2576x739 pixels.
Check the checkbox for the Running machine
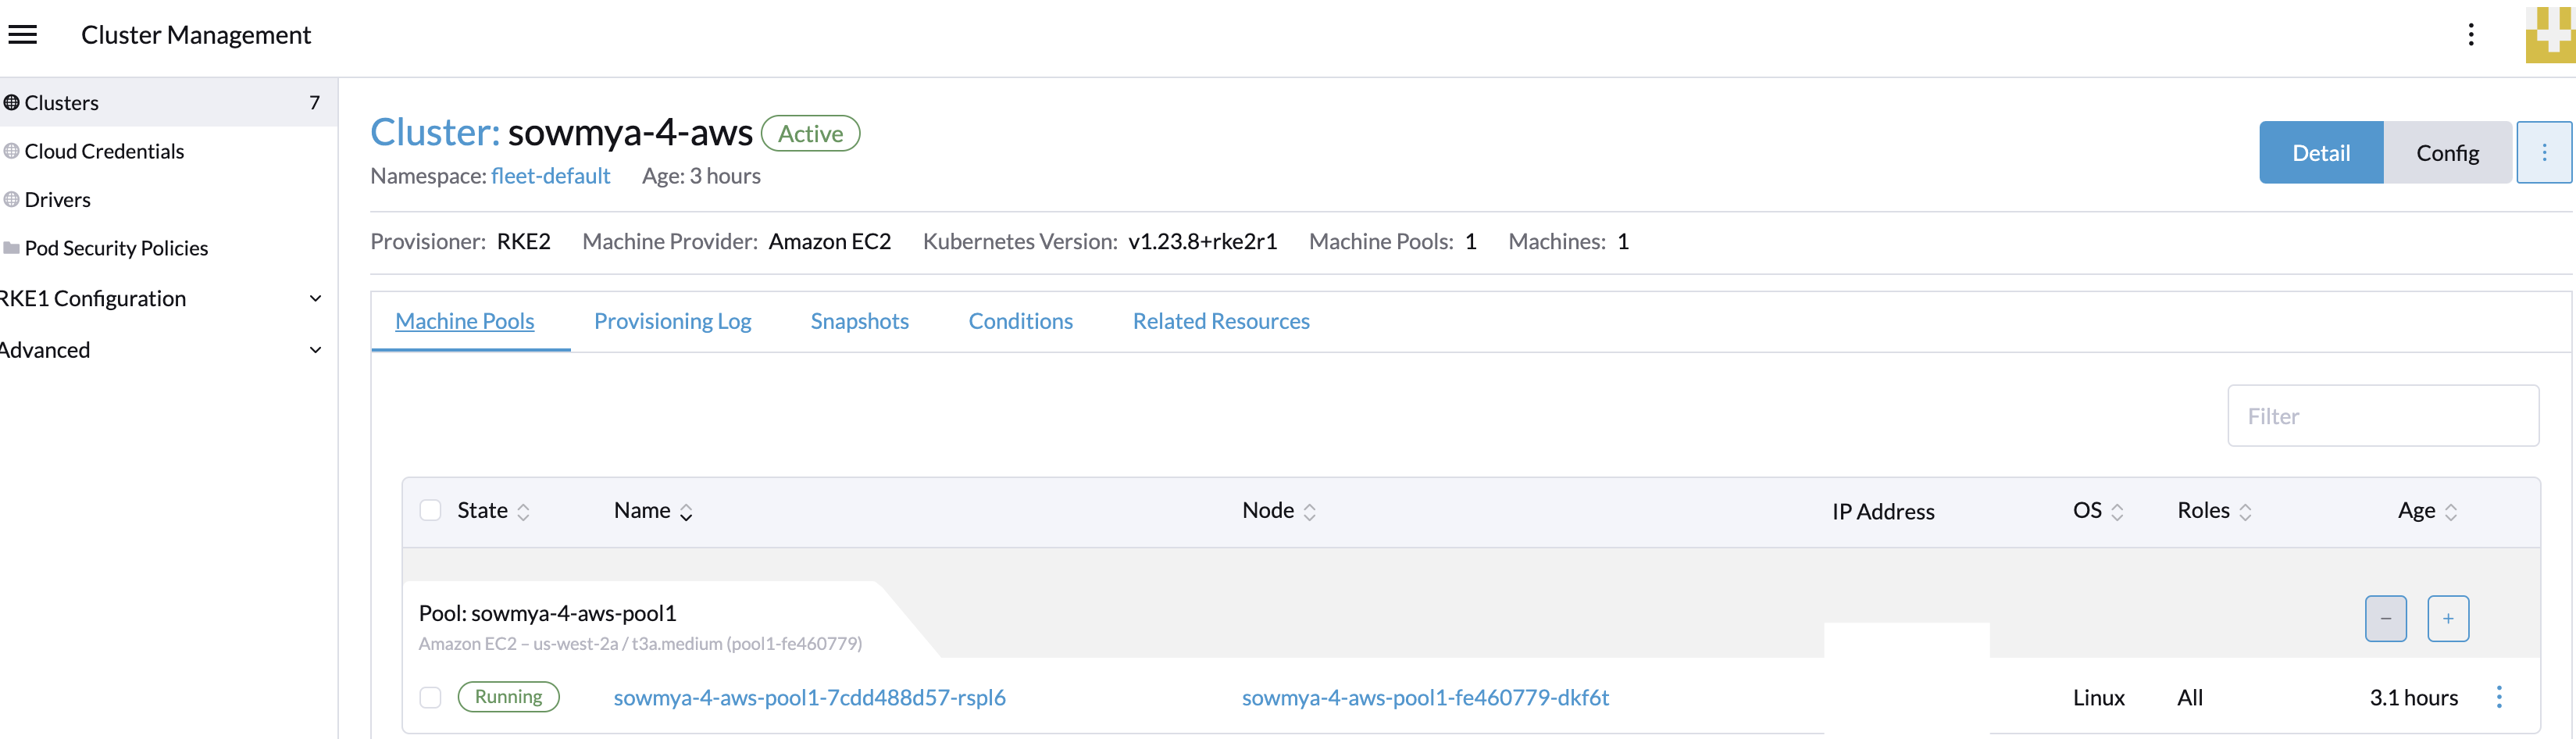430,697
